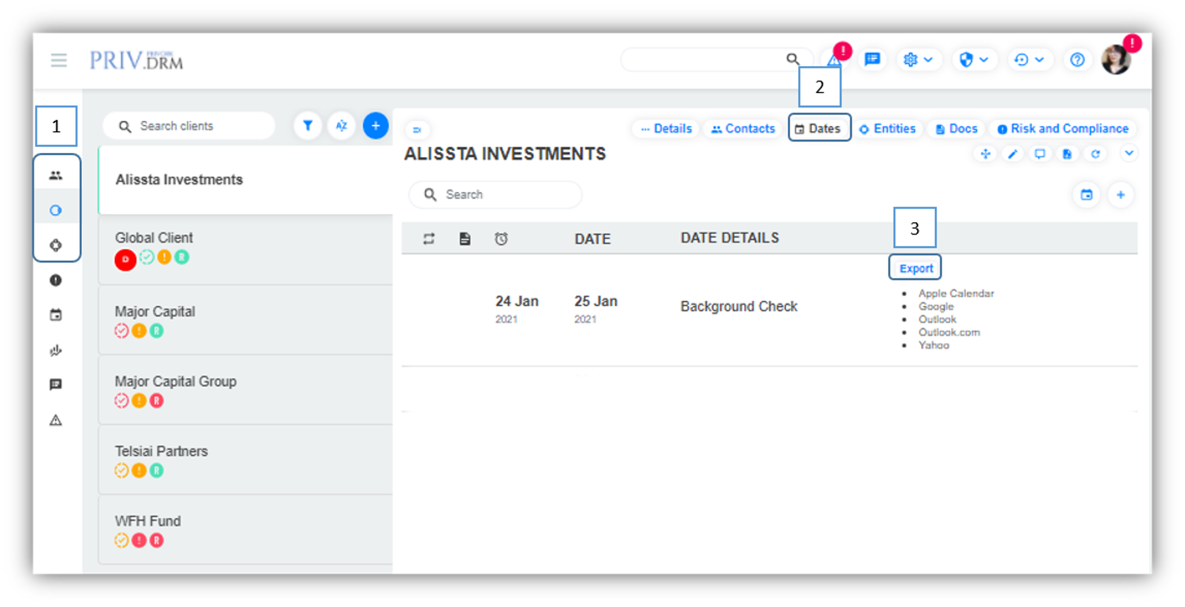Select the Major Capital Group client
The image size is (1185, 607).
[x=175, y=382]
